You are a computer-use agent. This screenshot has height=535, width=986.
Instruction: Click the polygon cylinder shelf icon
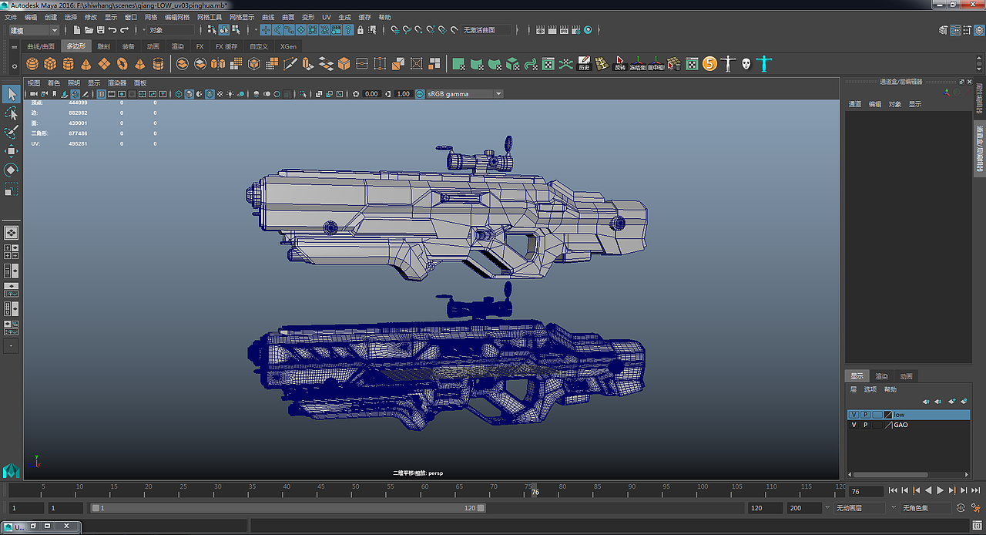[69, 64]
